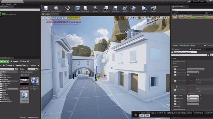Start Play from the toolbar
213x119 pixels.
pyautogui.click(x=144, y=8)
